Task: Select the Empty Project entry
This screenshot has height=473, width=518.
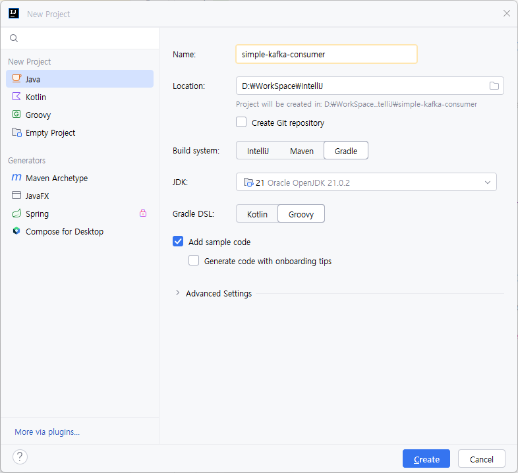Action: (x=80, y=132)
